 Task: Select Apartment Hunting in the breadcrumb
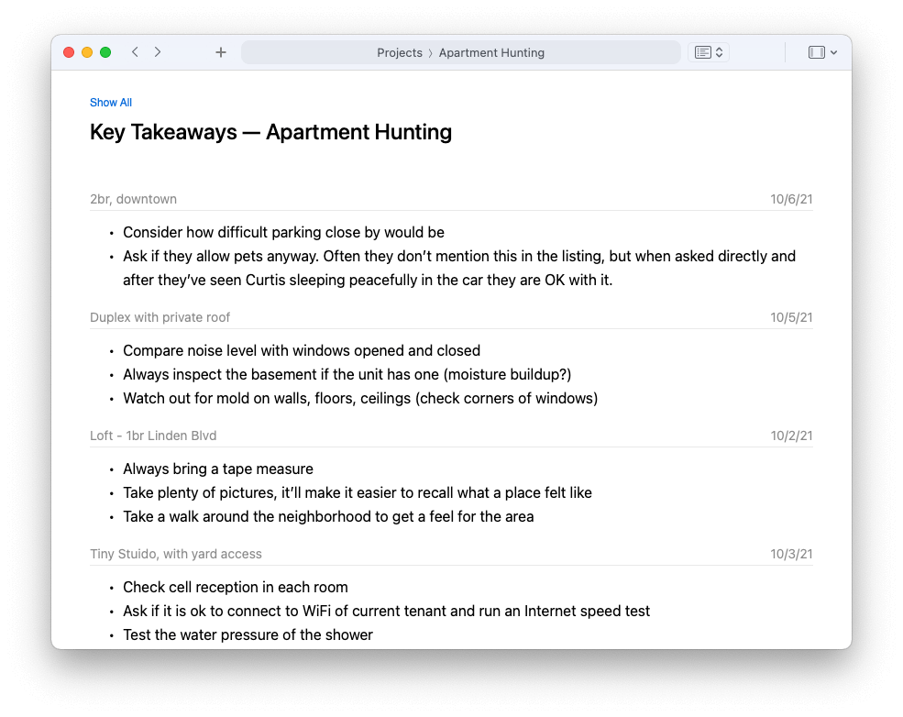click(491, 52)
